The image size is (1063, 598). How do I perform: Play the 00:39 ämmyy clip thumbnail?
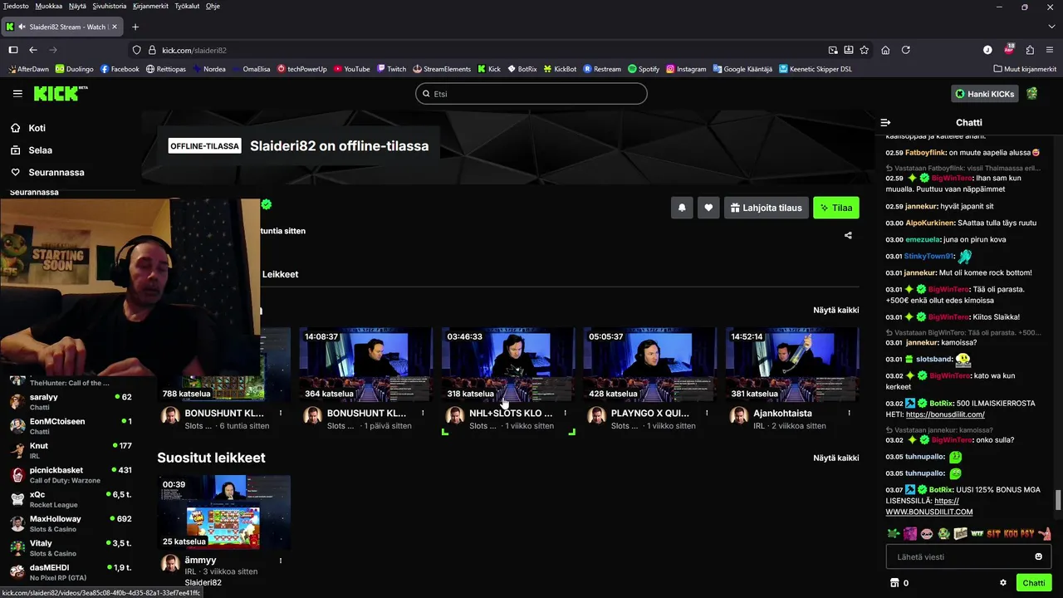(x=224, y=512)
